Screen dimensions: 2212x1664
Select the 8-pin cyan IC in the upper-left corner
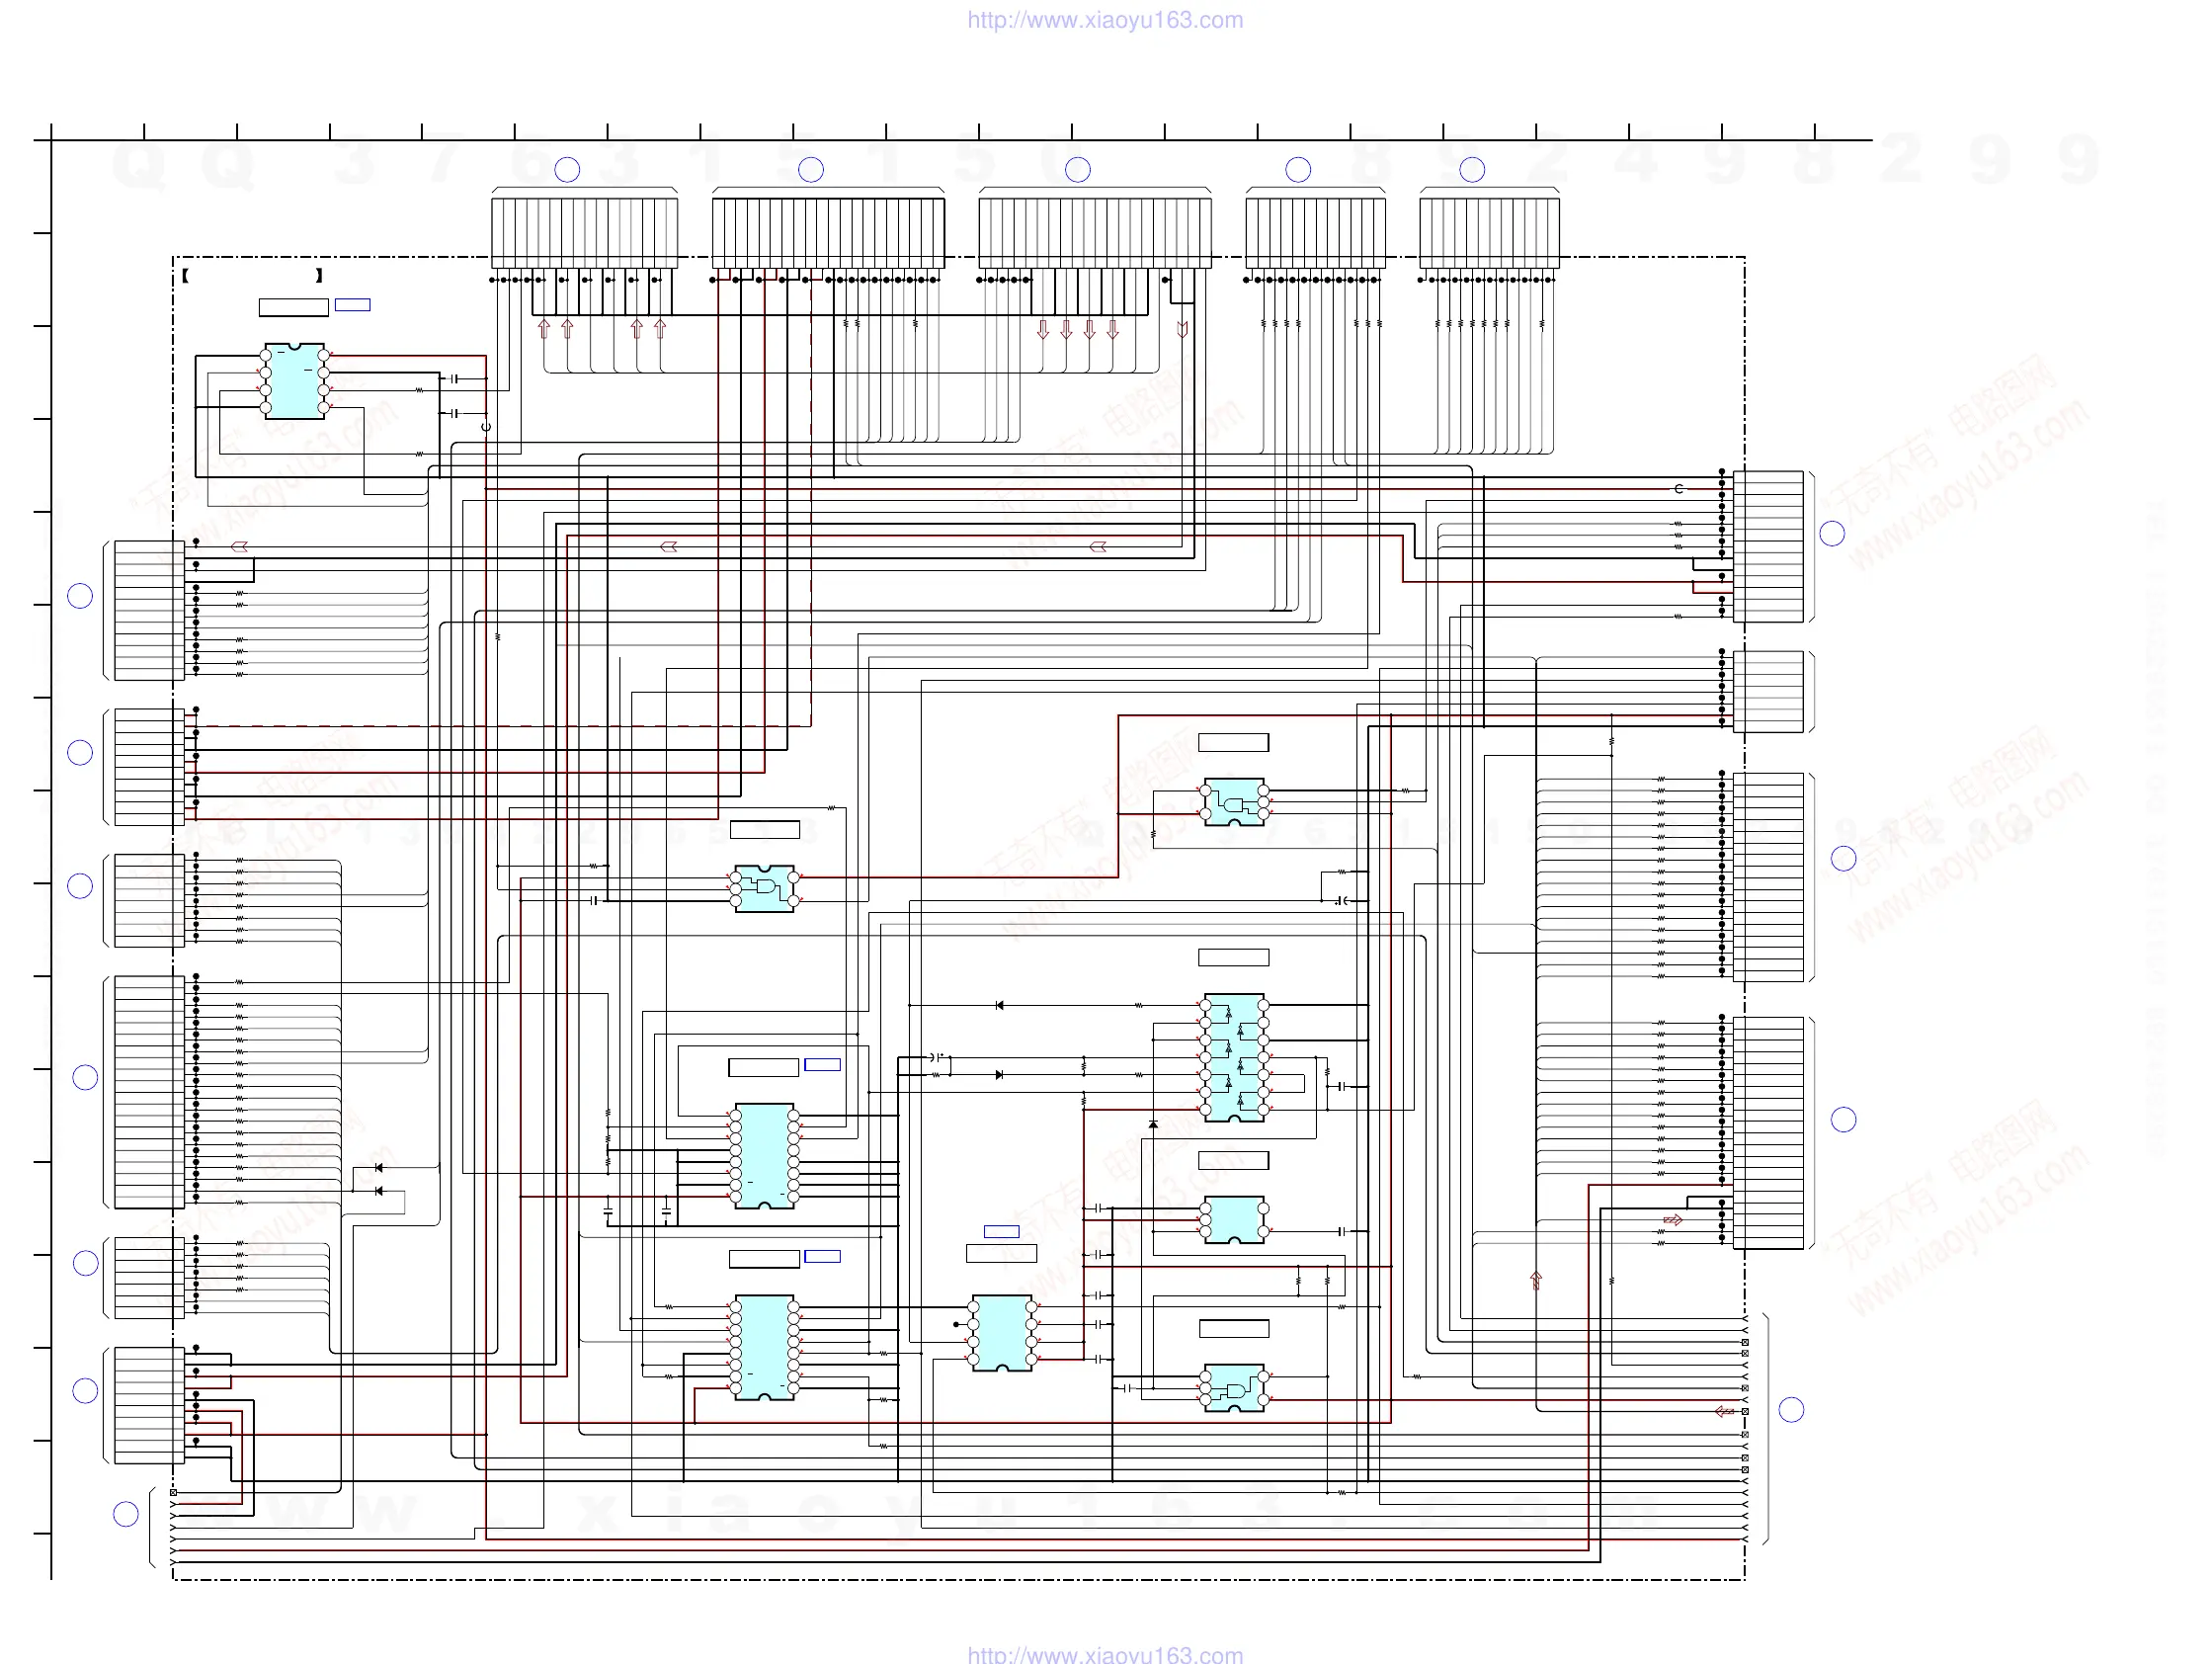click(x=294, y=381)
